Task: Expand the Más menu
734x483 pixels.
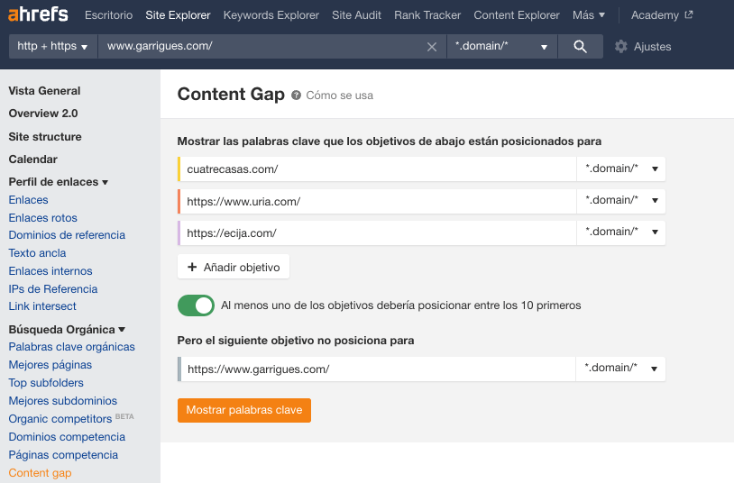Action: [589, 15]
